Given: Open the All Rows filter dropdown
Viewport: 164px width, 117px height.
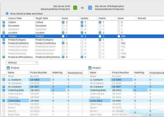Looking at the screenshot, I should click(22, 63).
